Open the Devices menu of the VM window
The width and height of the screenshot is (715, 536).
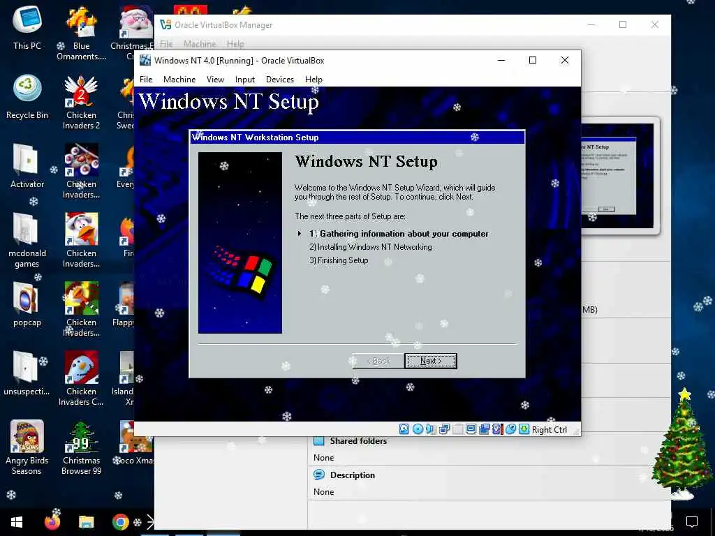point(279,80)
